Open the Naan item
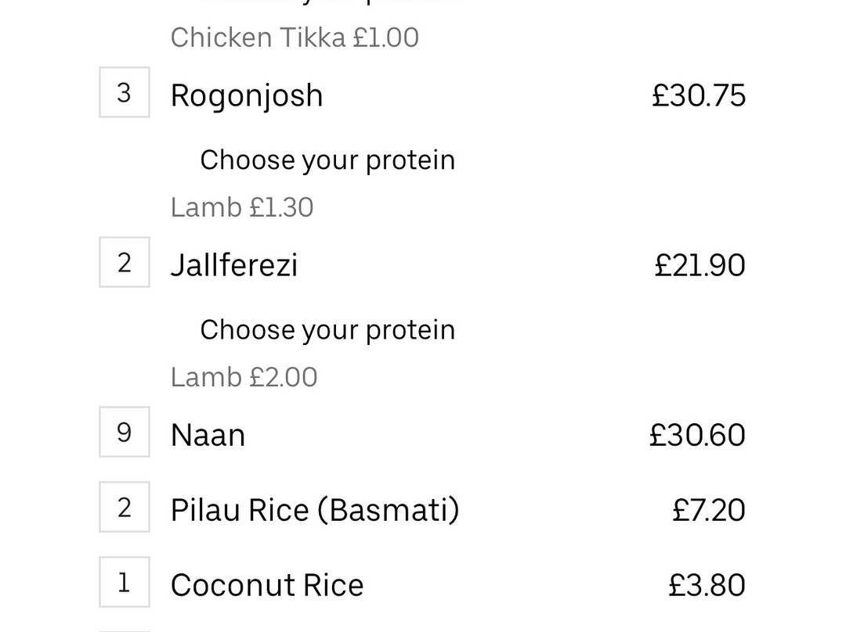This screenshot has width=846, height=632. [x=208, y=436]
